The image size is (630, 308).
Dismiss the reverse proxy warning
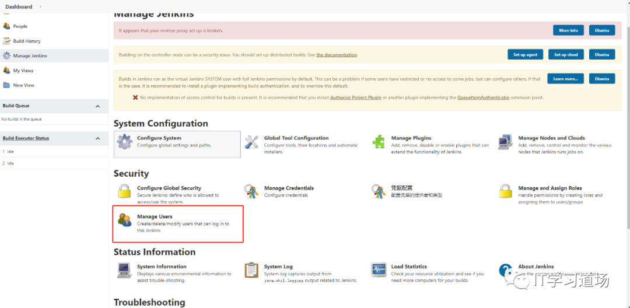click(602, 30)
